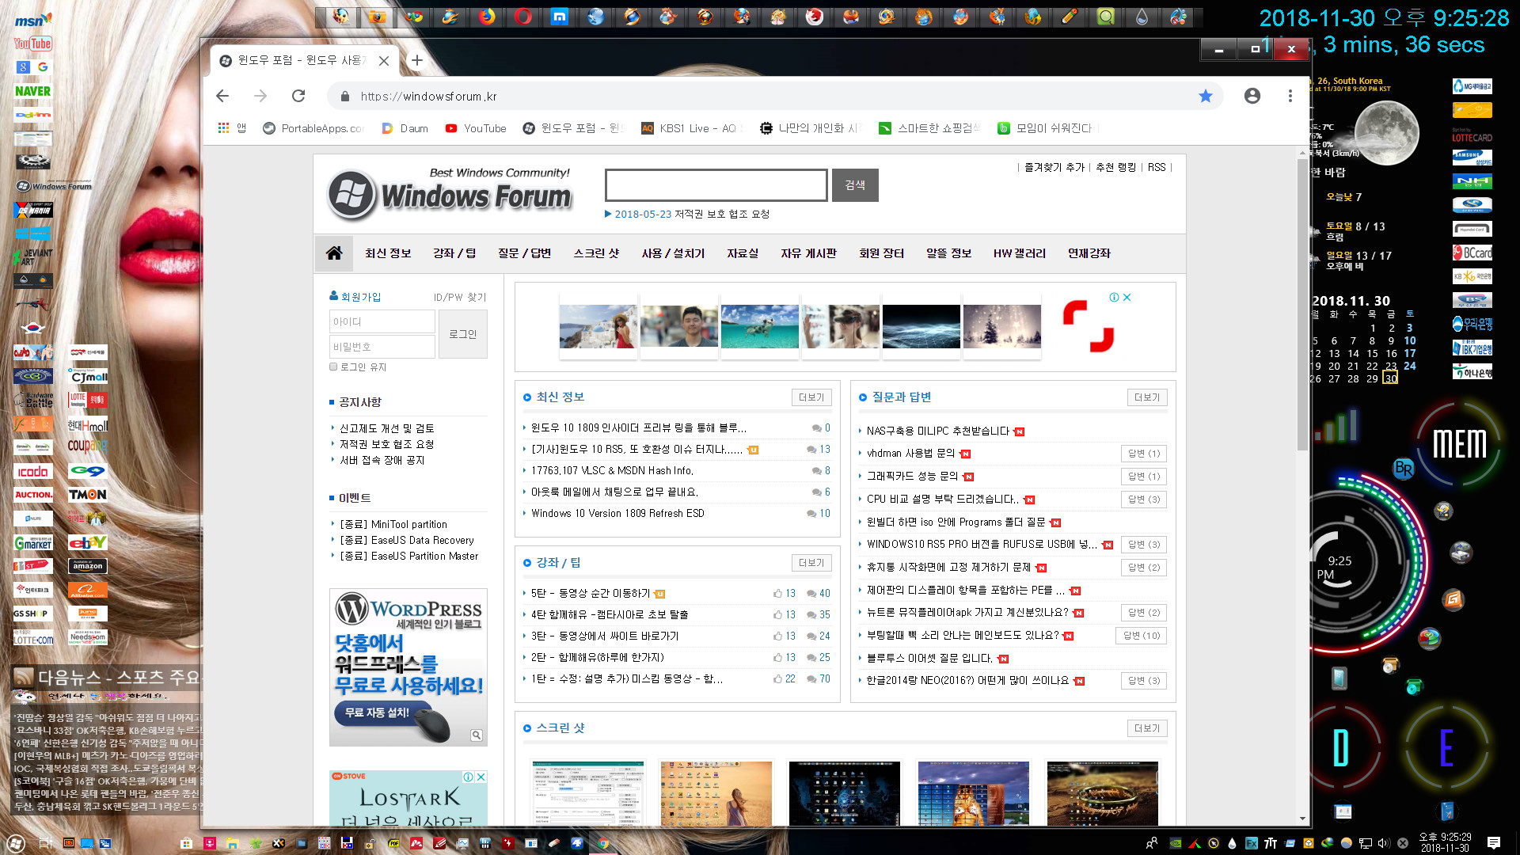Open HW 갤러리 menu tab
The width and height of the screenshot is (1520, 855).
point(1020,253)
